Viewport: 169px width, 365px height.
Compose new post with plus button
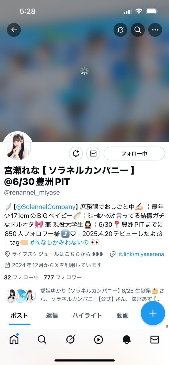click(x=153, y=313)
